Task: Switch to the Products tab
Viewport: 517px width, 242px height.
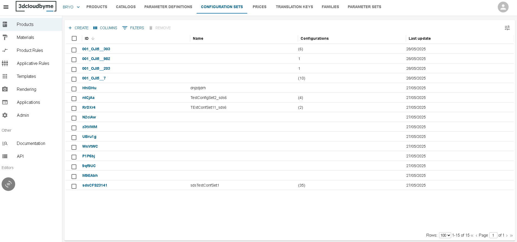Action: point(97,7)
